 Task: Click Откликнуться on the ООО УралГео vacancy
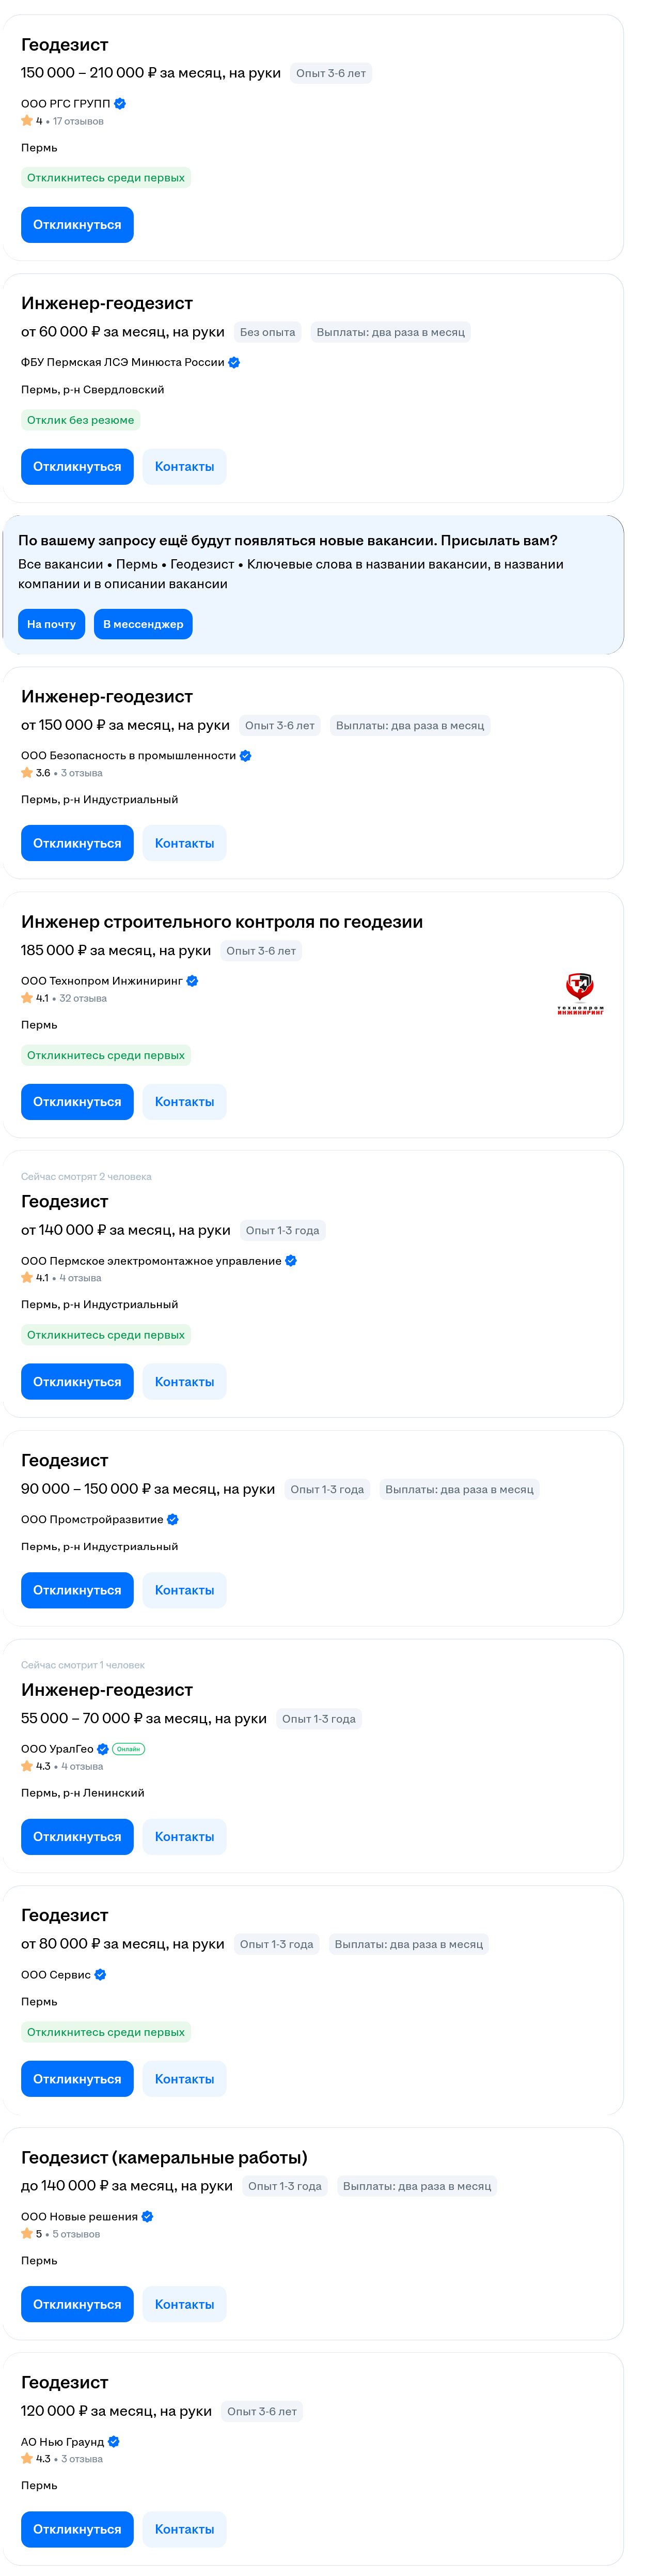point(77,1837)
